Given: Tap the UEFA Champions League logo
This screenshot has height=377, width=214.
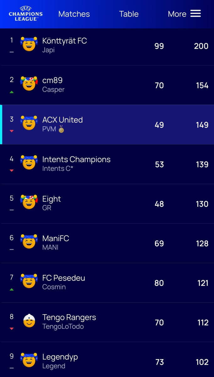Looking at the screenshot, I should [25, 14].
